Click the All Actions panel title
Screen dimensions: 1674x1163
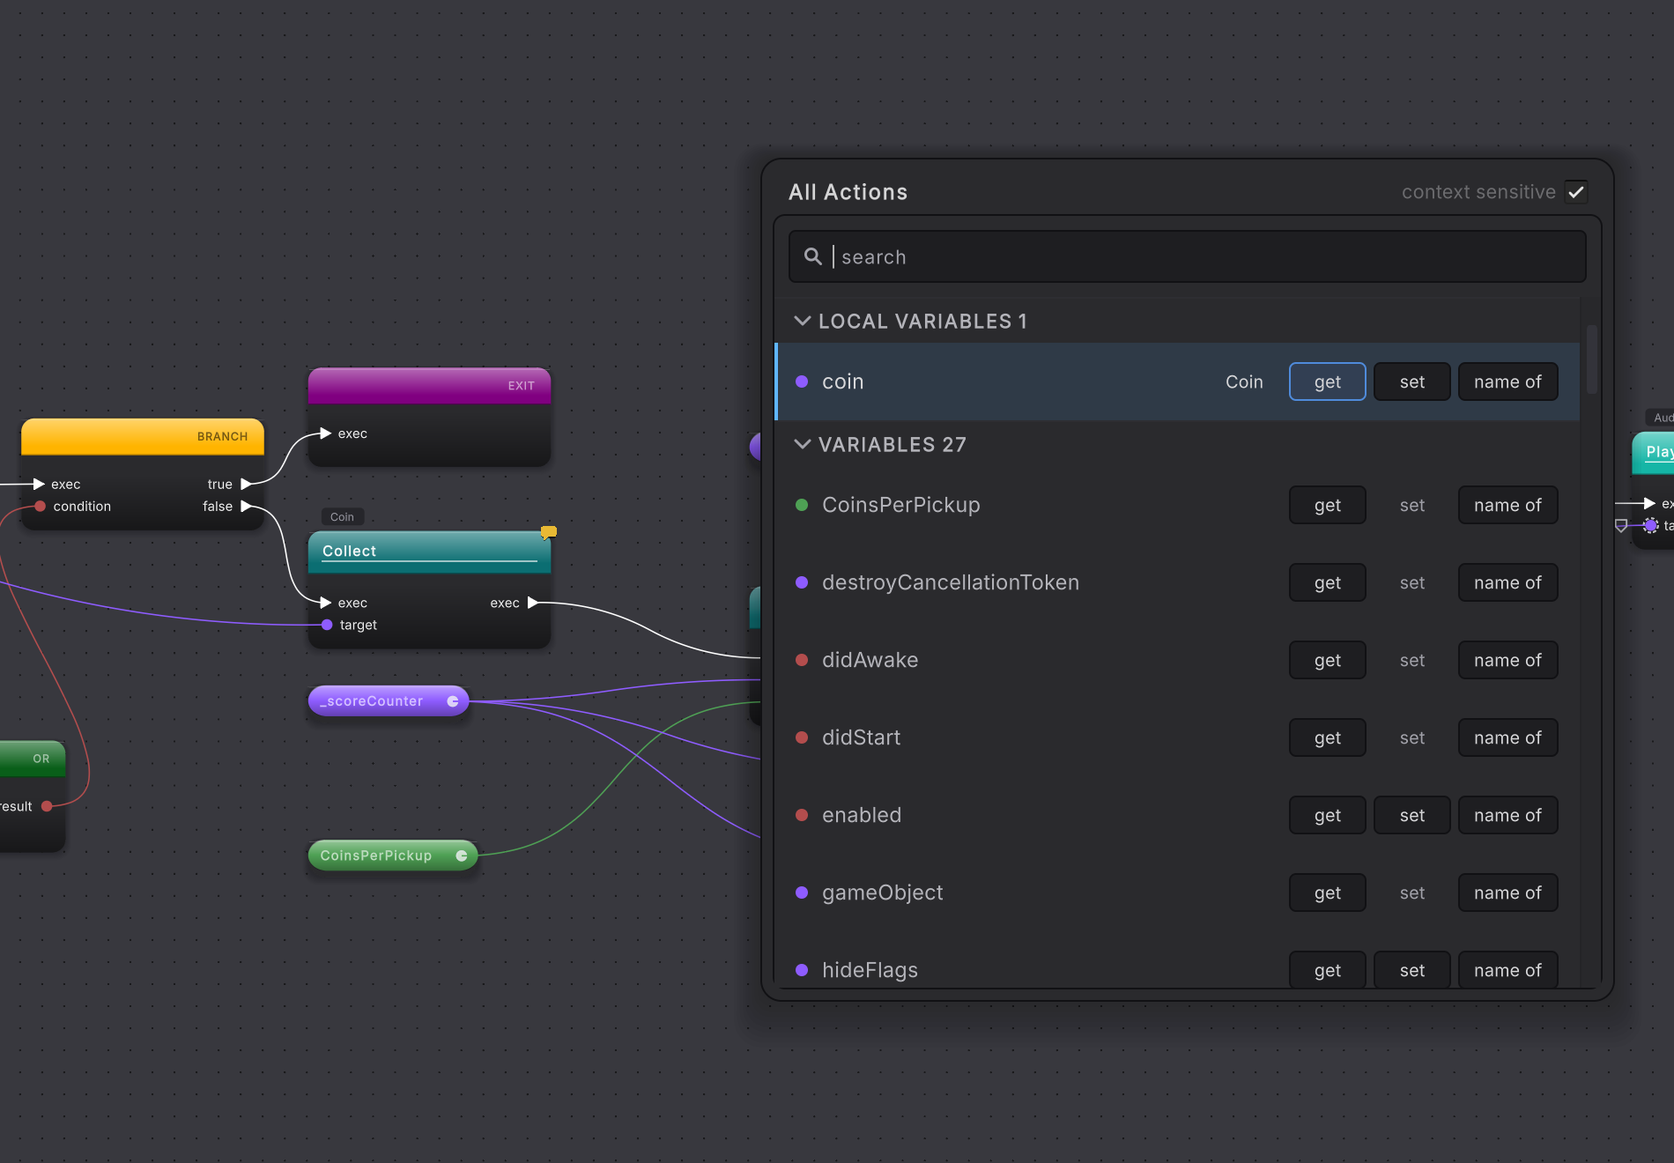tap(848, 192)
